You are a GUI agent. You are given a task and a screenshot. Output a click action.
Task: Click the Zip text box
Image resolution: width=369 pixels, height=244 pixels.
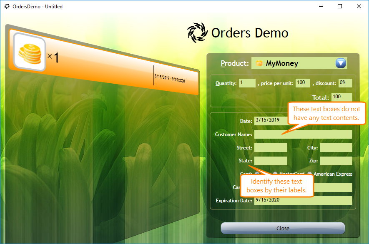pos(336,160)
